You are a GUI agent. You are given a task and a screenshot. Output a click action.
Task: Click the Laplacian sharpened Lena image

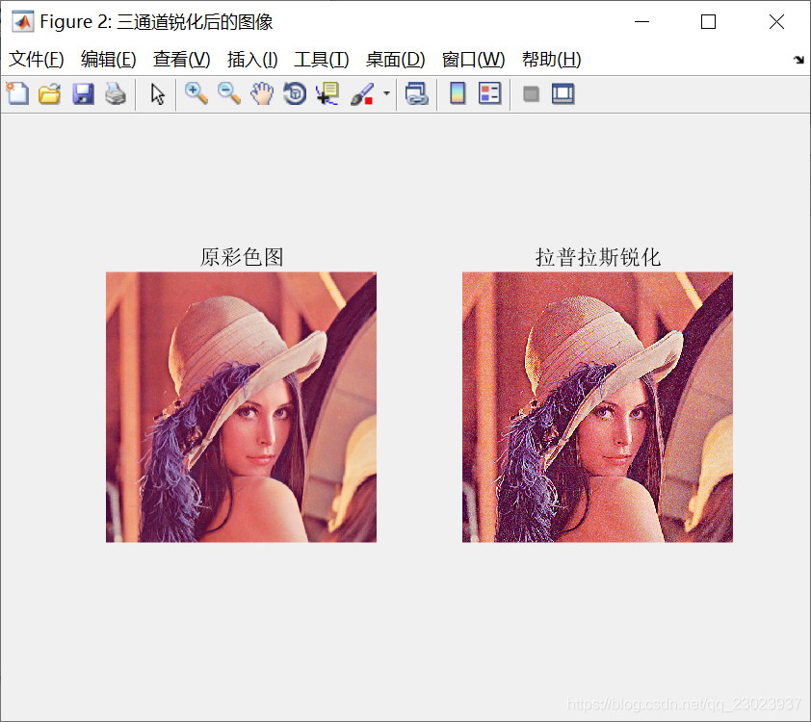pos(597,407)
